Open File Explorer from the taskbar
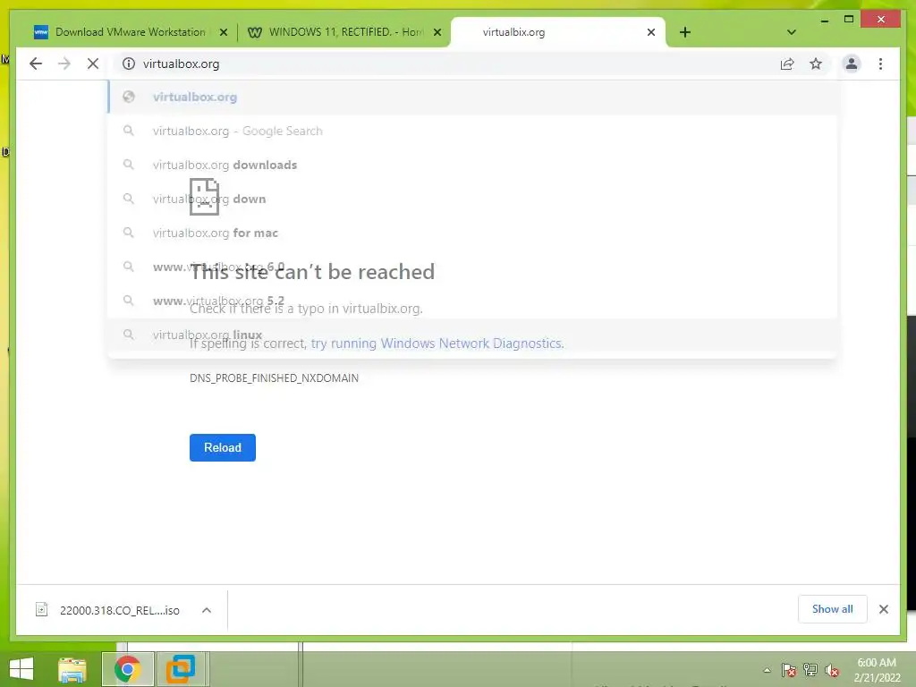The width and height of the screenshot is (916, 687). coord(72,669)
